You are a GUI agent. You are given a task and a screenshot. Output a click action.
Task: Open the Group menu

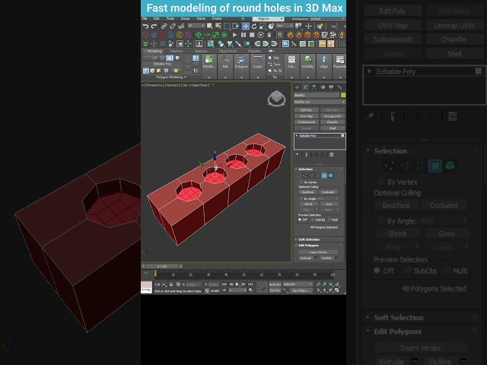pyautogui.click(x=186, y=19)
